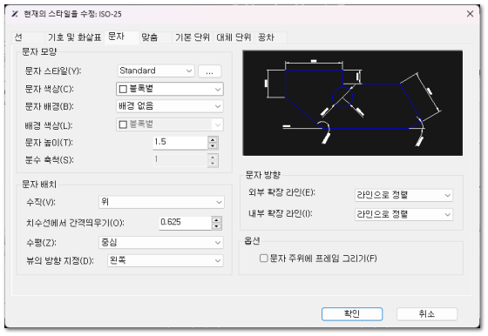Click the 확인 button

[352, 314]
